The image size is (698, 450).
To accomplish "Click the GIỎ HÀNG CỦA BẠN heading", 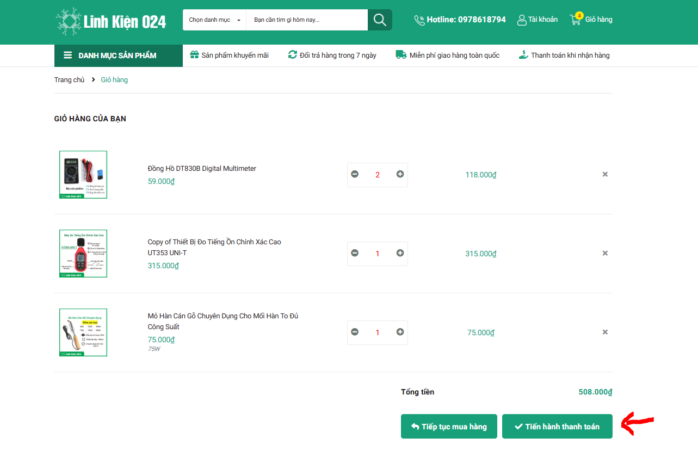I will click(90, 119).
